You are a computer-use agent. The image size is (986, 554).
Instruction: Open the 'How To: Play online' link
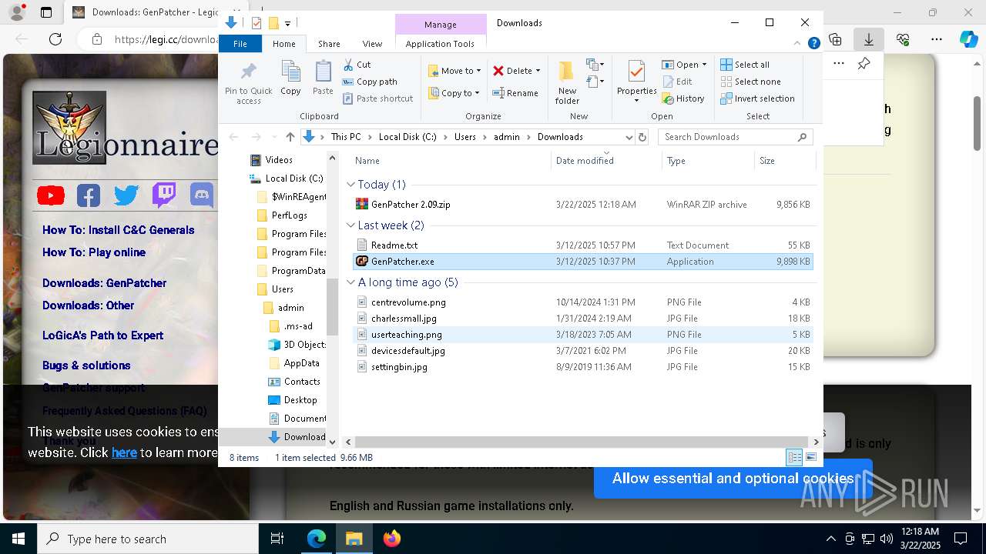[94, 252]
